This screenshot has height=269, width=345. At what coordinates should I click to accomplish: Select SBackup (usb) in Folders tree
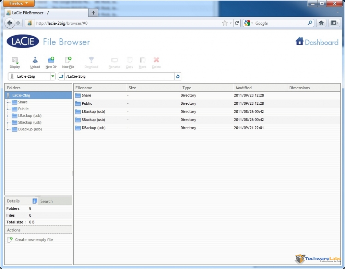point(30,123)
